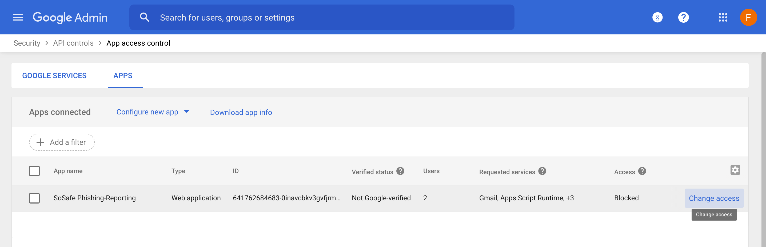Click the Access column header
Image resolution: width=766 pixels, height=247 pixels.
click(x=624, y=172)
